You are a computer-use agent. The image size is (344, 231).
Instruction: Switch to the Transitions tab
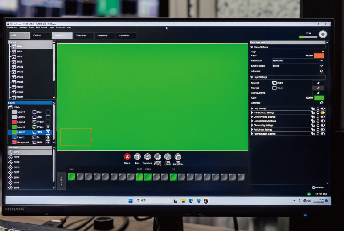pos(82,35)
